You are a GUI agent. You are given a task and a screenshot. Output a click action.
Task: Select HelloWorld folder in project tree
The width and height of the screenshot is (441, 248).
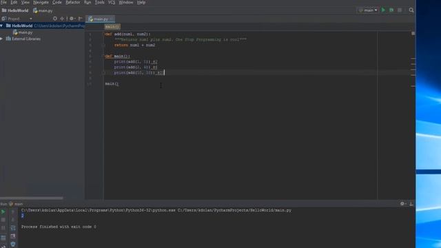coord(22,26)
